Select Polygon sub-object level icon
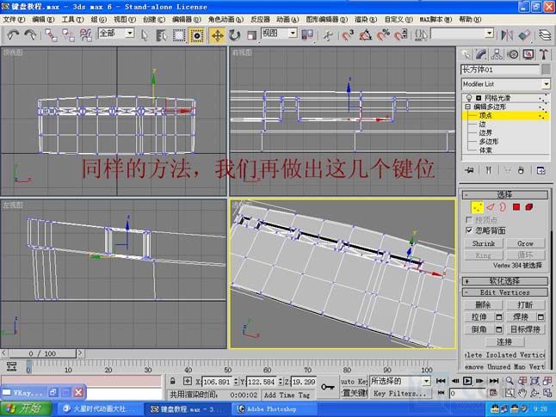The image size is (556, 417). click(x=516, y=207)
